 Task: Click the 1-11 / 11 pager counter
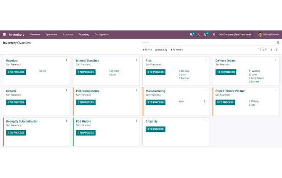point(263,49)
